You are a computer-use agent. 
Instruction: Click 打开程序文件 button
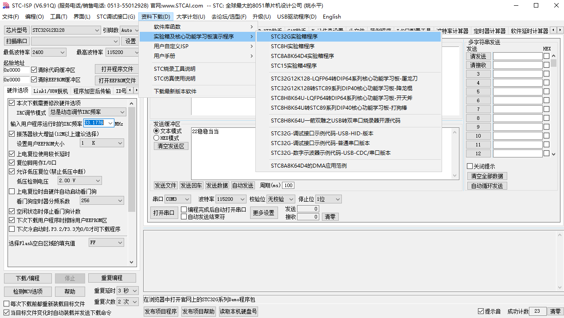[117, 69]
